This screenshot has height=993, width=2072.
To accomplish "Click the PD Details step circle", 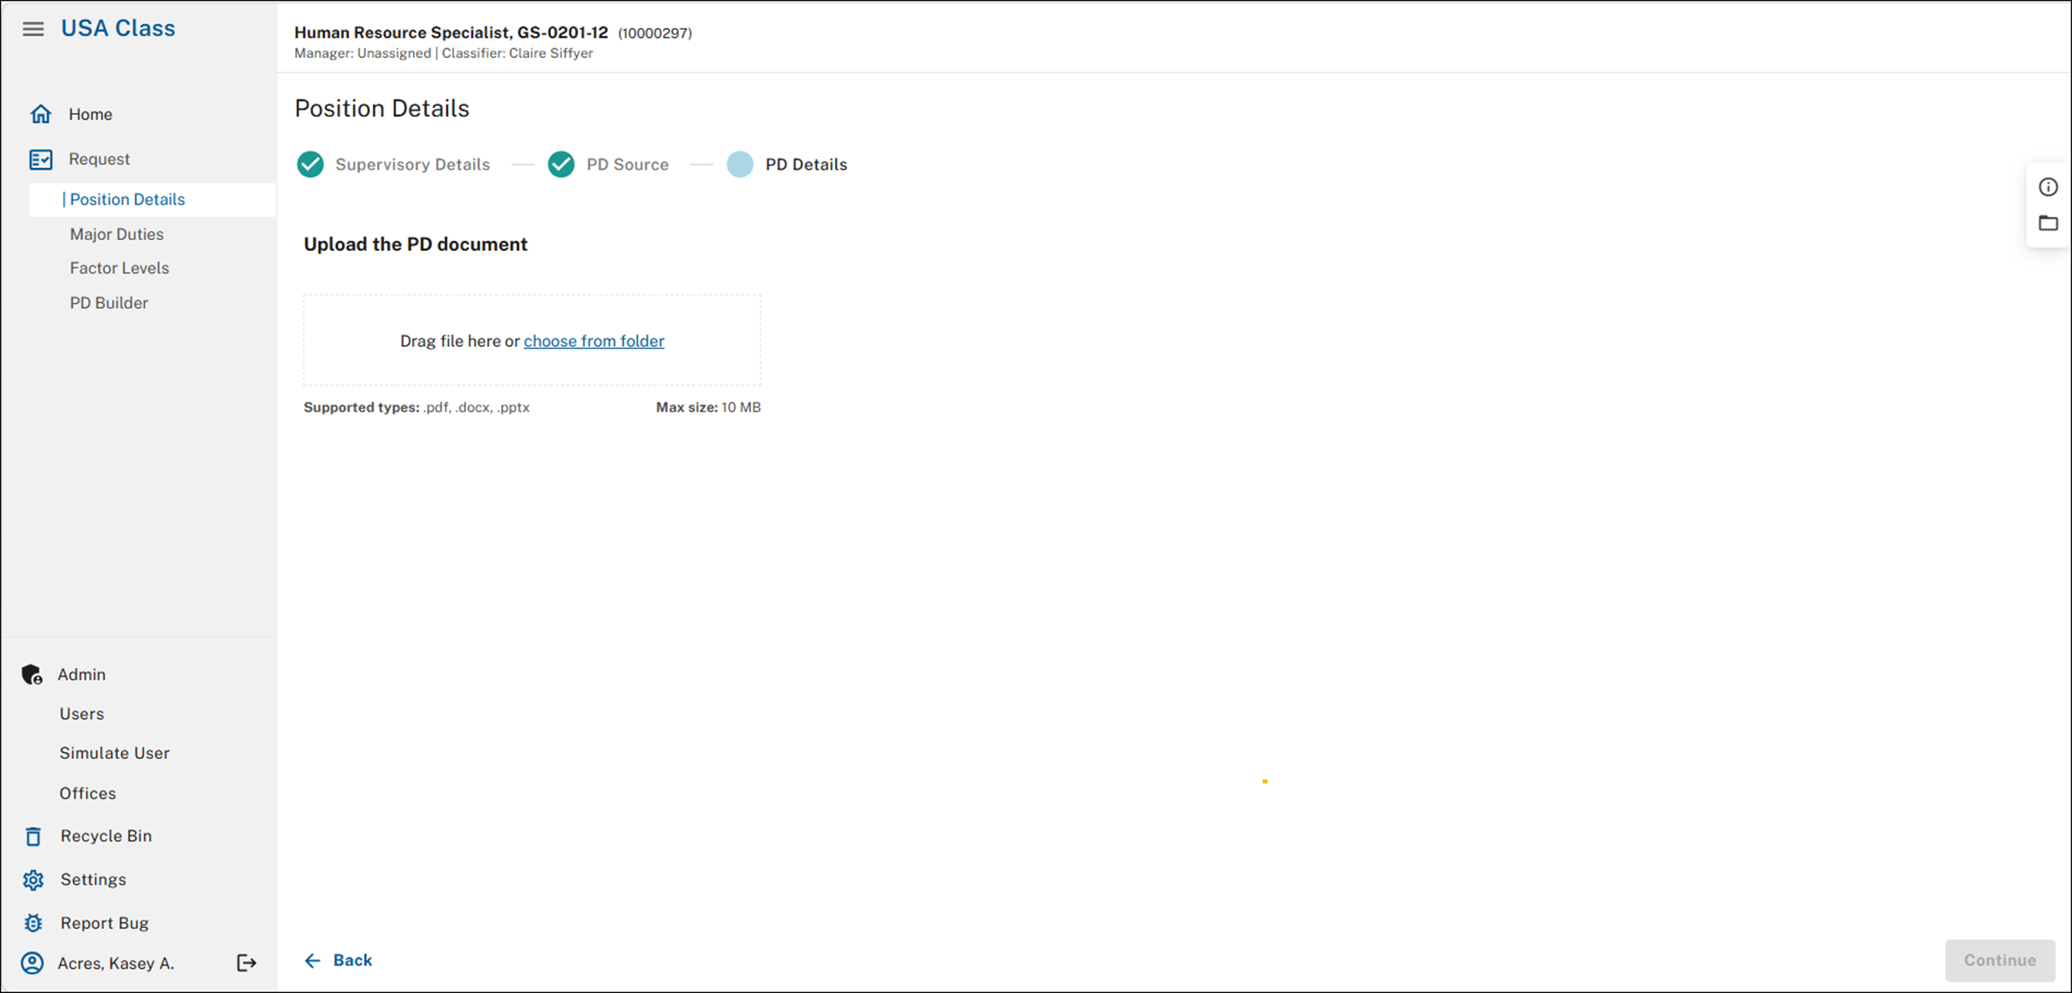I will (740, 165).
